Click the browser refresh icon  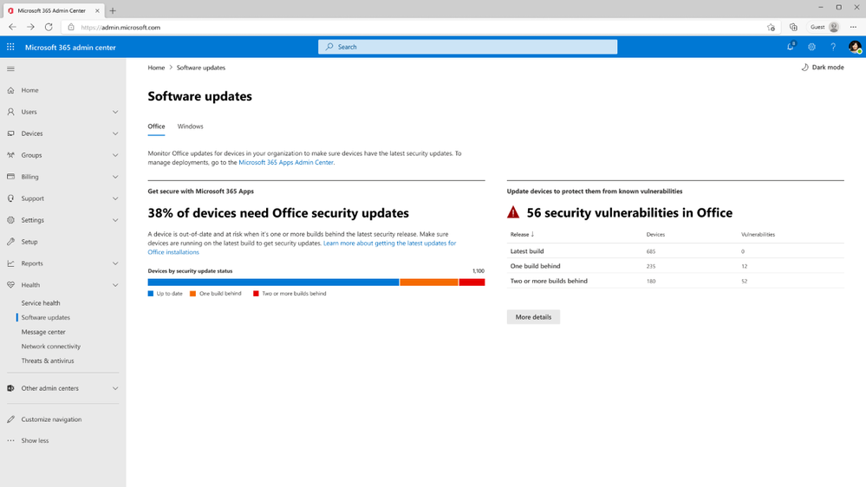[x=49, y=27]
